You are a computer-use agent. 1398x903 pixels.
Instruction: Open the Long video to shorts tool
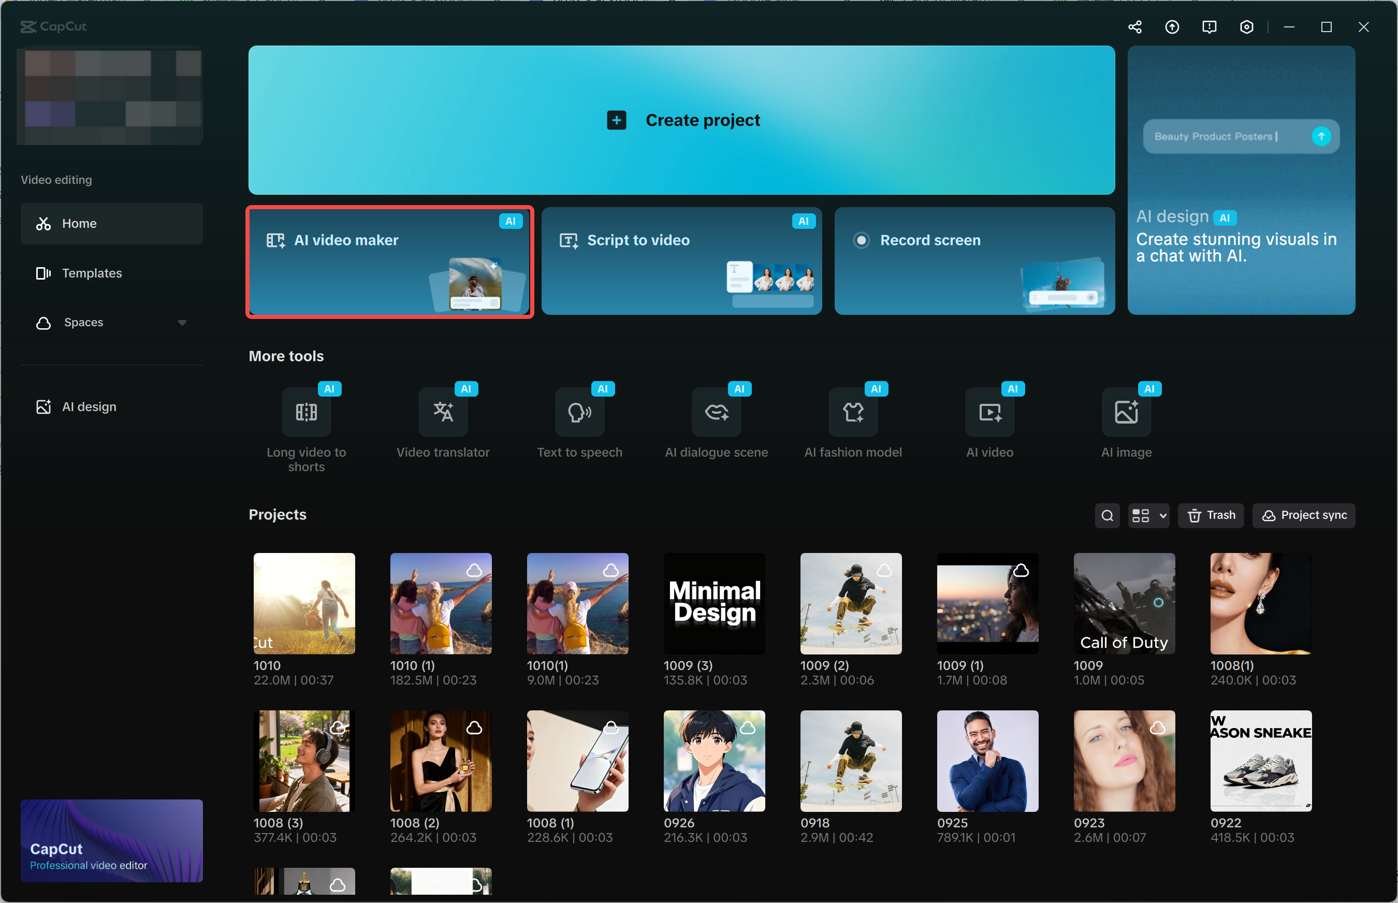point(306,412)
